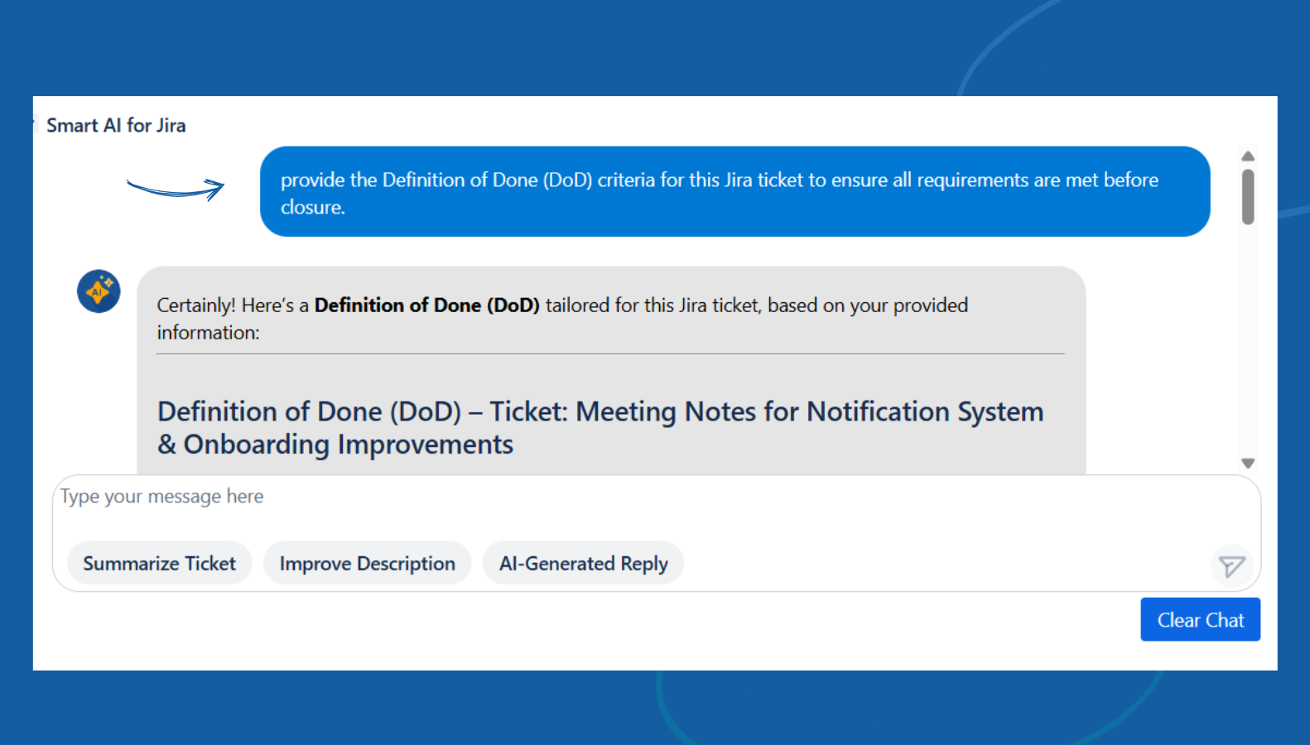Image resolution: width=1310 pixels, height=745 pixels.
Task: Click the blue user prompt message bubble
Action: (734, 191)
